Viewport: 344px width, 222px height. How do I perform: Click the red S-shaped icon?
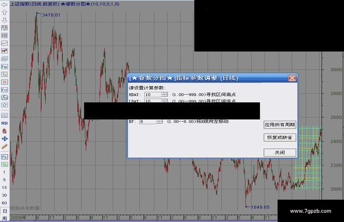pos(5,131)
